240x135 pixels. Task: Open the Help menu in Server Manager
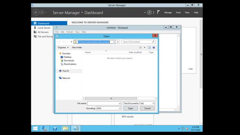tap(196, 12)
